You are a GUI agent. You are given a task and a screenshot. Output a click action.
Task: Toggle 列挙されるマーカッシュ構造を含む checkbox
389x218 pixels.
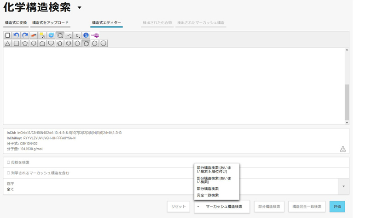[x=8, y=173]
